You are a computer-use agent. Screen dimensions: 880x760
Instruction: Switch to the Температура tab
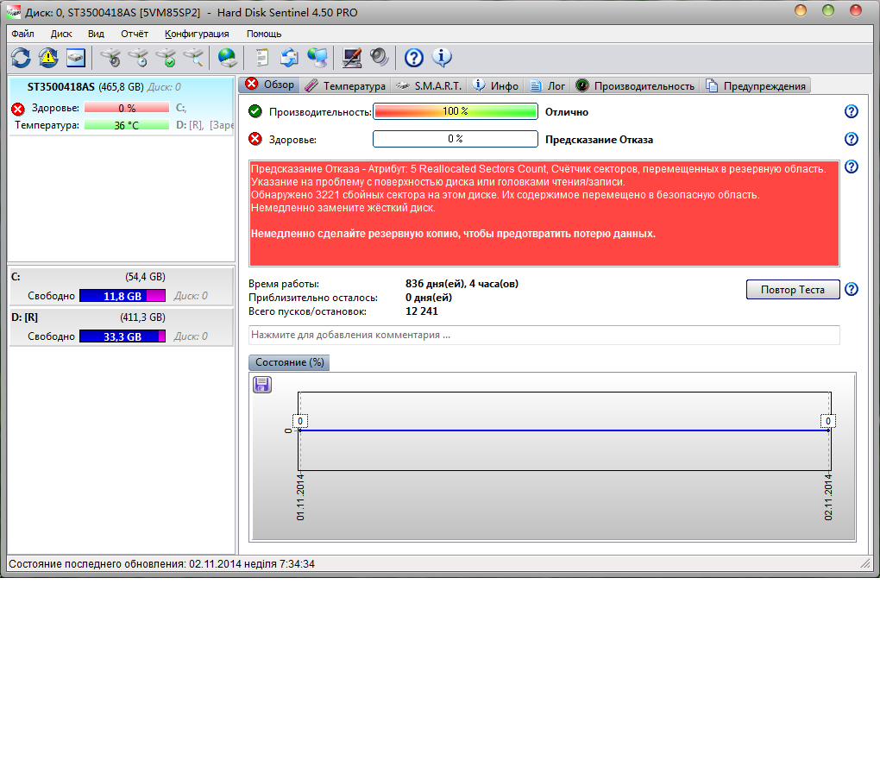point(346,85)
